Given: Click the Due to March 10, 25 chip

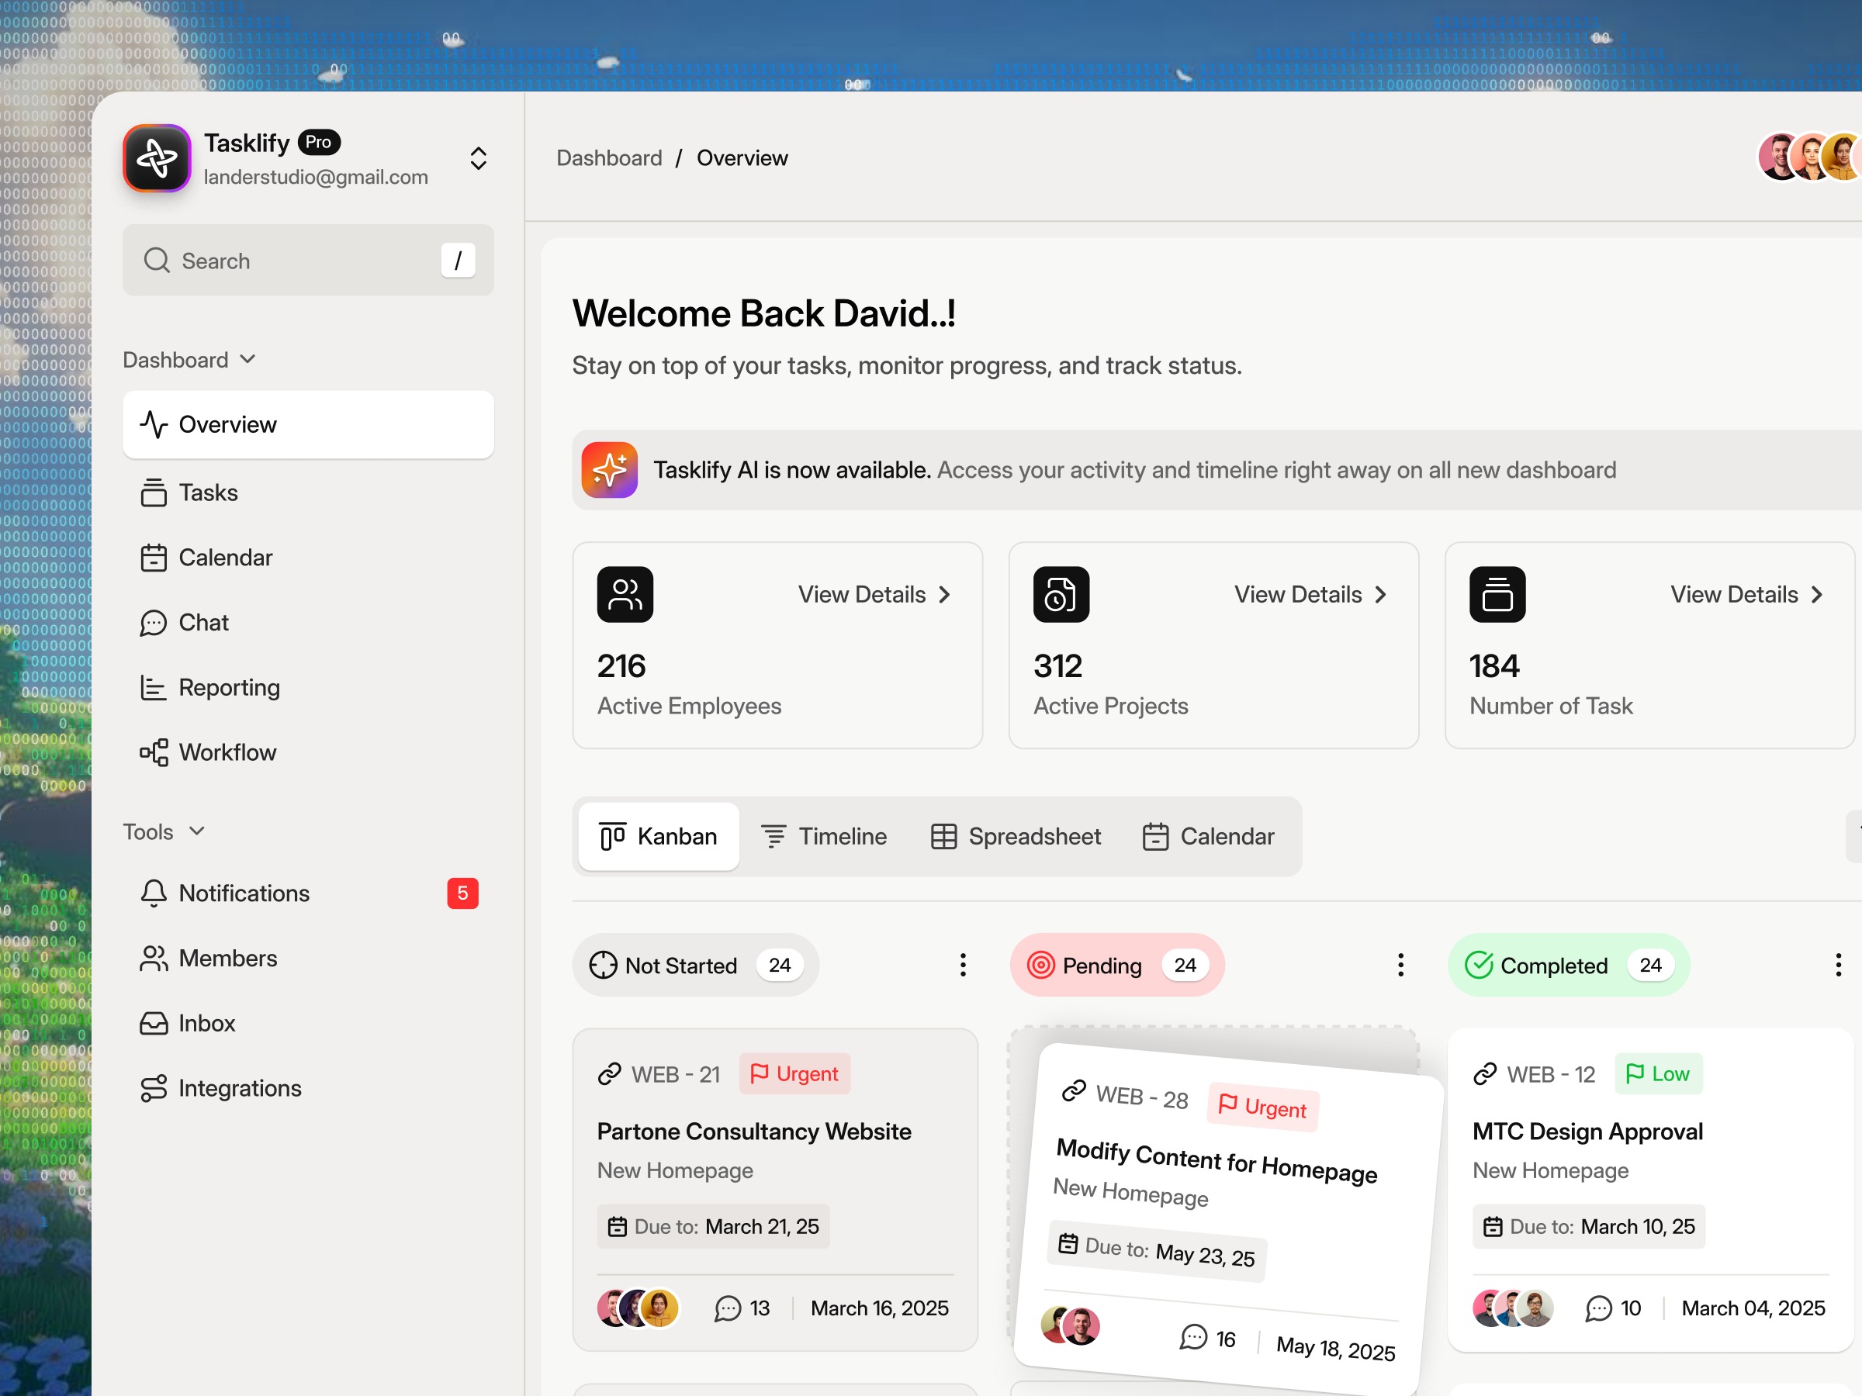Looking at the screenshot, I should coord(1589,1226).
